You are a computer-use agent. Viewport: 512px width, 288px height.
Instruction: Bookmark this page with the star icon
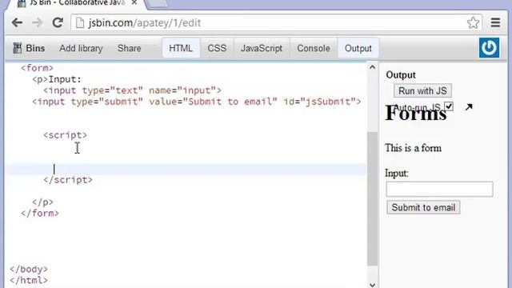point(473,22)
